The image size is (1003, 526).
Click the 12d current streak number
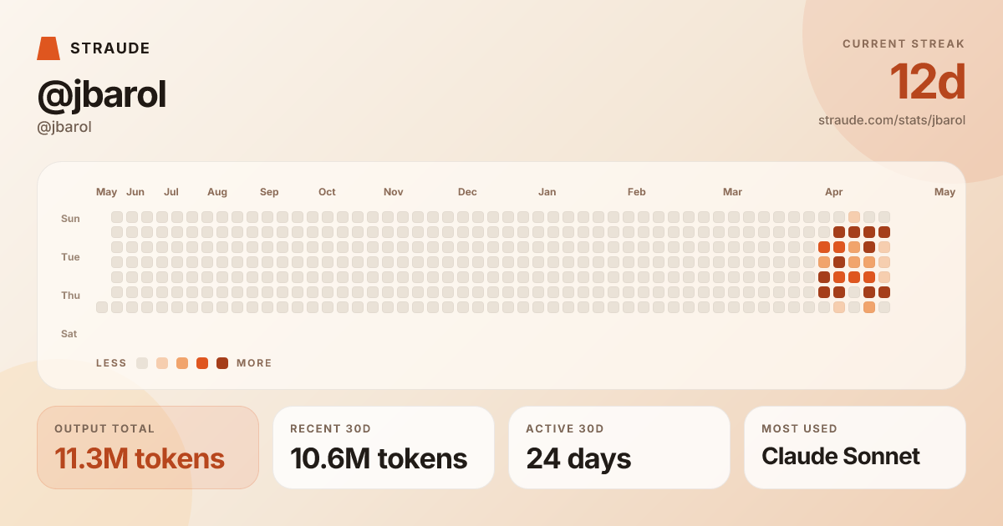(x=927, y=83)
